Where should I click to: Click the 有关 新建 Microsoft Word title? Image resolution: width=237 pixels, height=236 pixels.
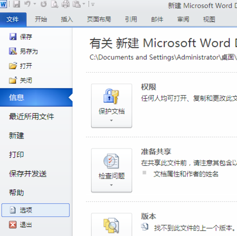tap(163, 43)
